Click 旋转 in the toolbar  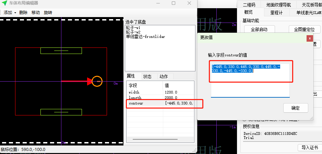(48, 12)
